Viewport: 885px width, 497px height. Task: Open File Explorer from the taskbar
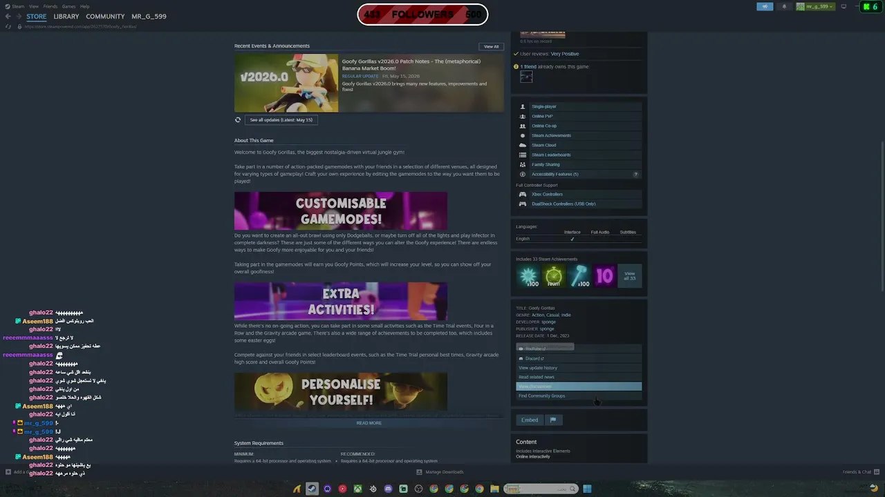click(494, 489)
